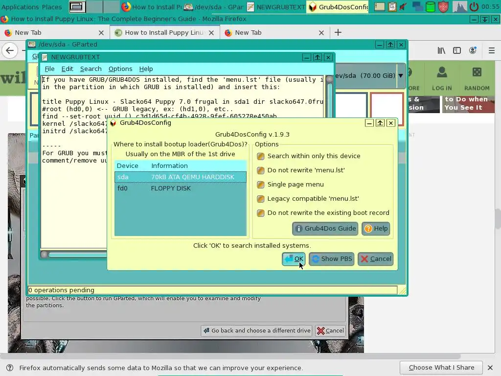Enable Legacy compatible 'menu.lst'

[x=260, y=199]
